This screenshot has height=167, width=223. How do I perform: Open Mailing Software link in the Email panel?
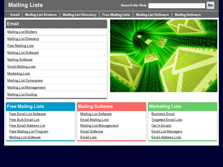click(x=20, y=59)
